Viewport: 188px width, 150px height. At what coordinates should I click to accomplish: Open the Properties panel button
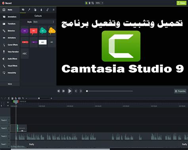click(180, 91)
